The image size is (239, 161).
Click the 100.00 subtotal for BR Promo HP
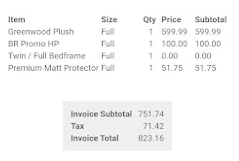(208, 44)
